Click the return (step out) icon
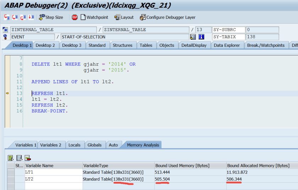This screenshot has height=190, width=298. coord(23,17)
